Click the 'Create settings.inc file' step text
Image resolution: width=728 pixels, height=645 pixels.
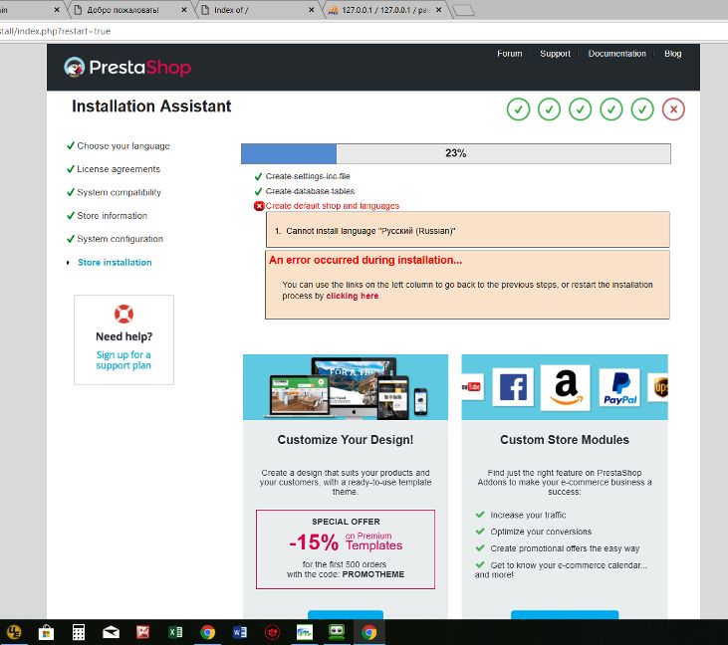pyautogui.click(x=308, y=176)
